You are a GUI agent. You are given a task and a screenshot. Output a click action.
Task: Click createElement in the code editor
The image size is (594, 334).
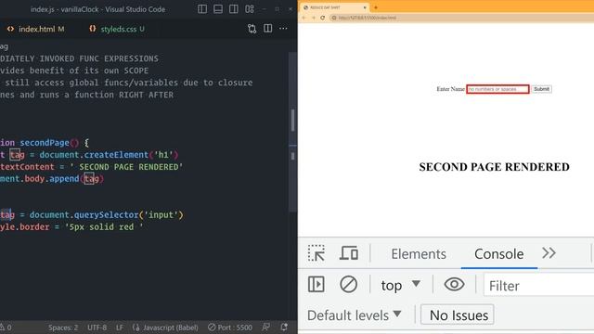tap(116, 155)
